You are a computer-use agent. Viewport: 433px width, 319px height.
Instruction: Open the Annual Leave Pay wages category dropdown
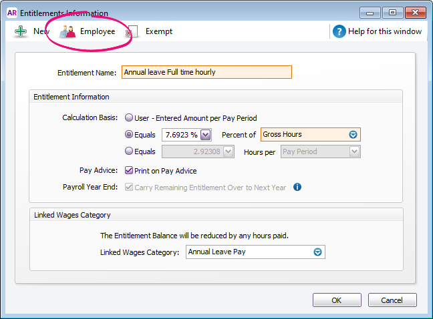click(318, 252)
